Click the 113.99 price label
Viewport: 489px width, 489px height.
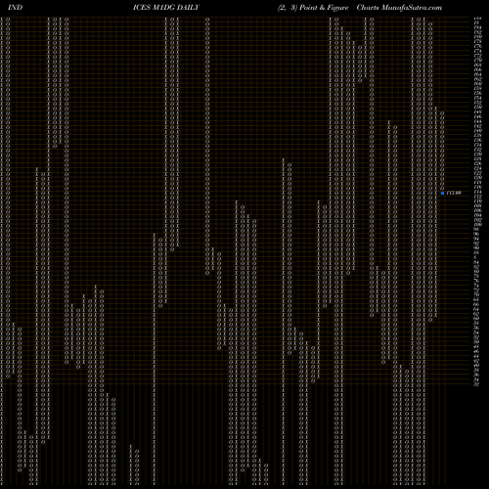pos(454,193)
